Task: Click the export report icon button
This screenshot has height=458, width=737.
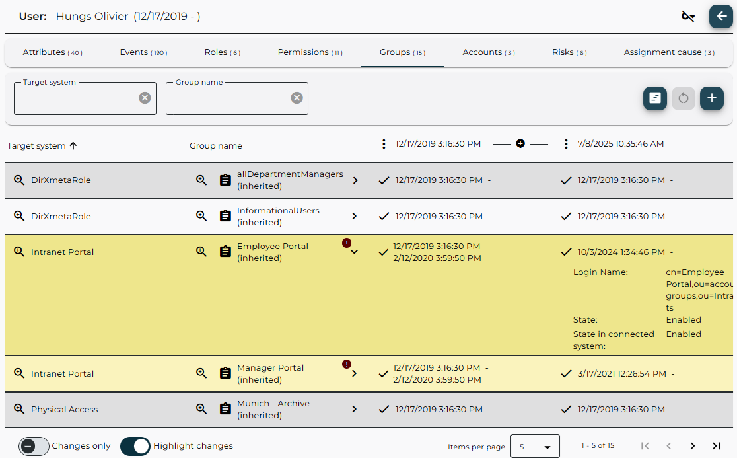Action: pyautogui.click(x=654, y=98)
